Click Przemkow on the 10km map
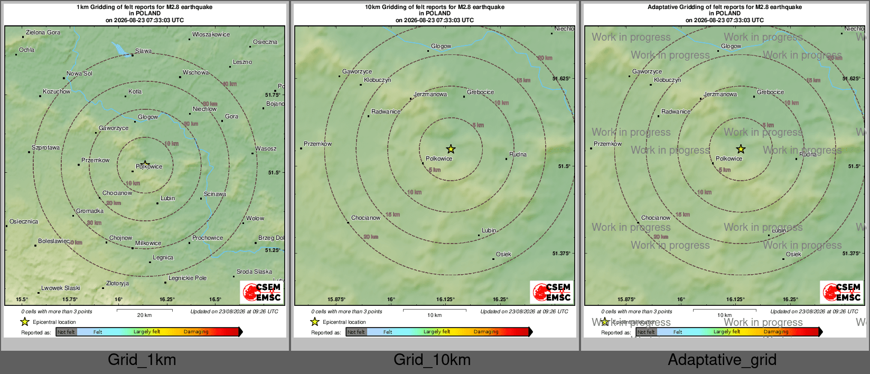This screenshot has width=870, height=374. click(x=317, y=144)
